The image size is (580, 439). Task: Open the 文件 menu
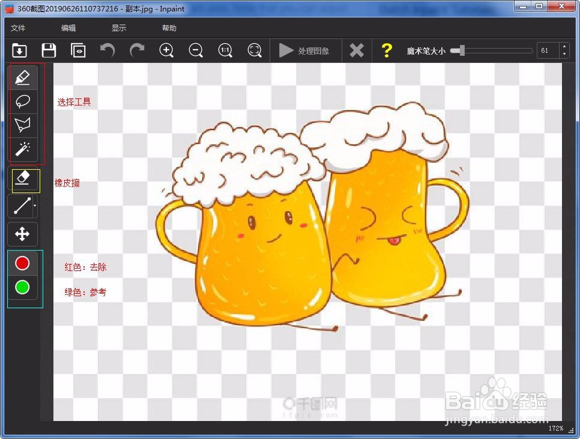(x=17, y=28)
